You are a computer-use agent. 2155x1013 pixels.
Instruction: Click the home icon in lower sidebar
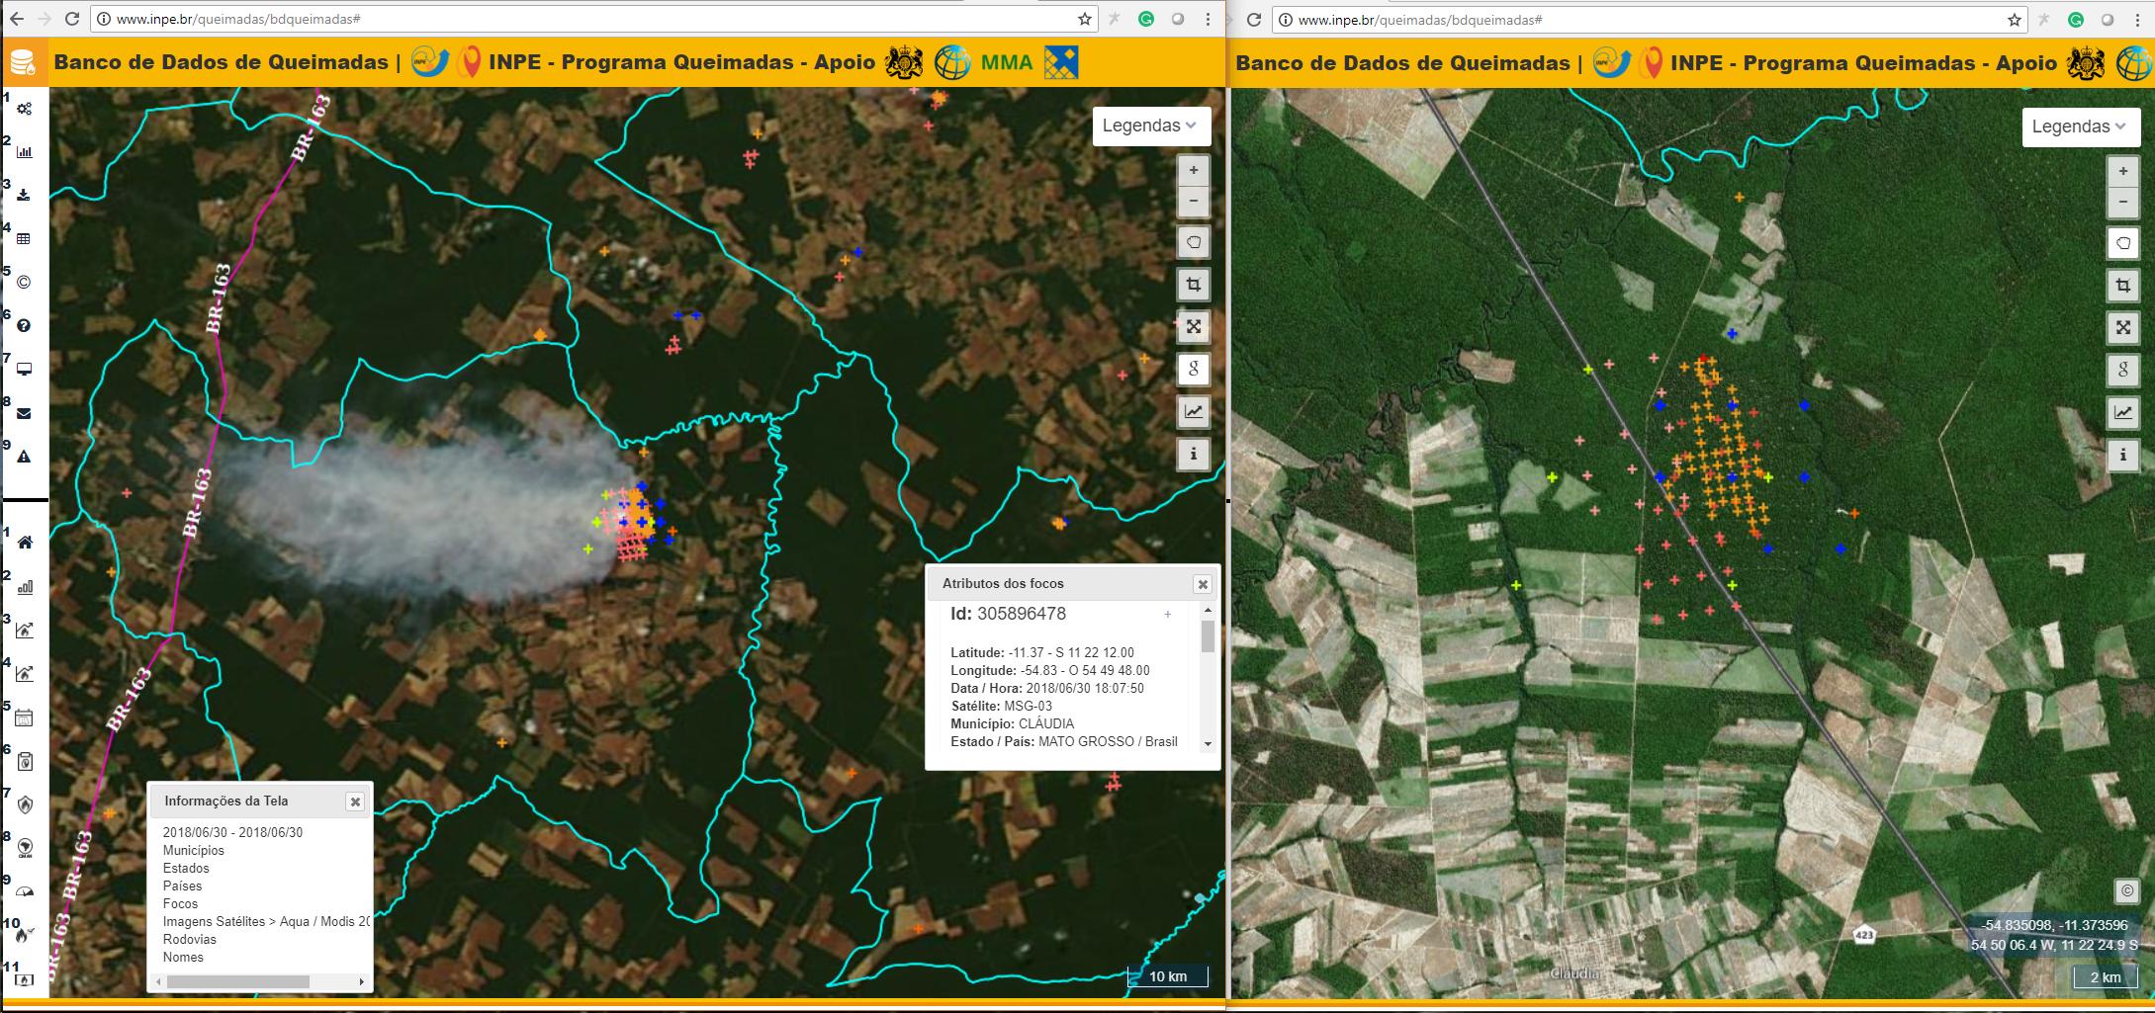pos(25,543)
